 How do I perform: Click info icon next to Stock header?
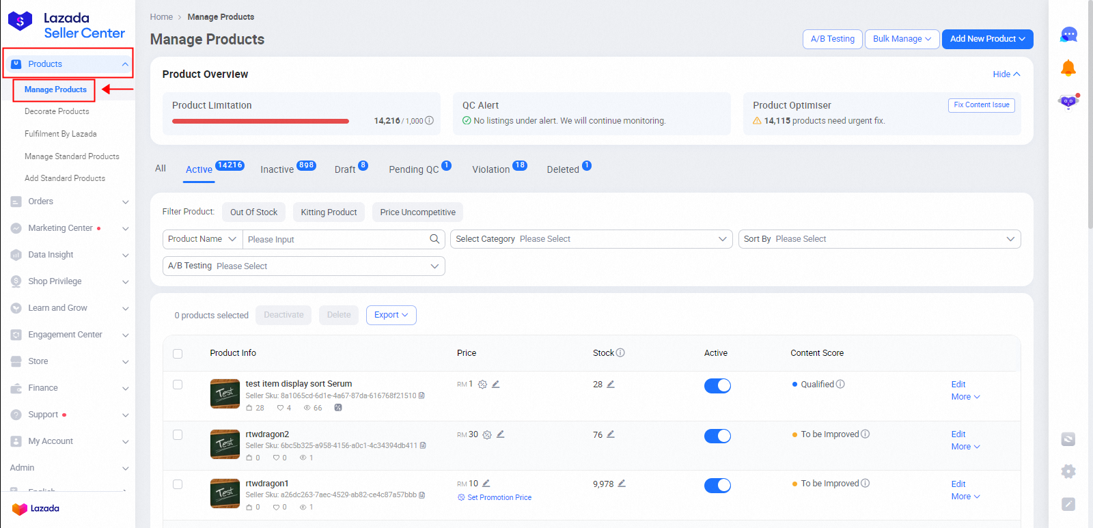620,353
